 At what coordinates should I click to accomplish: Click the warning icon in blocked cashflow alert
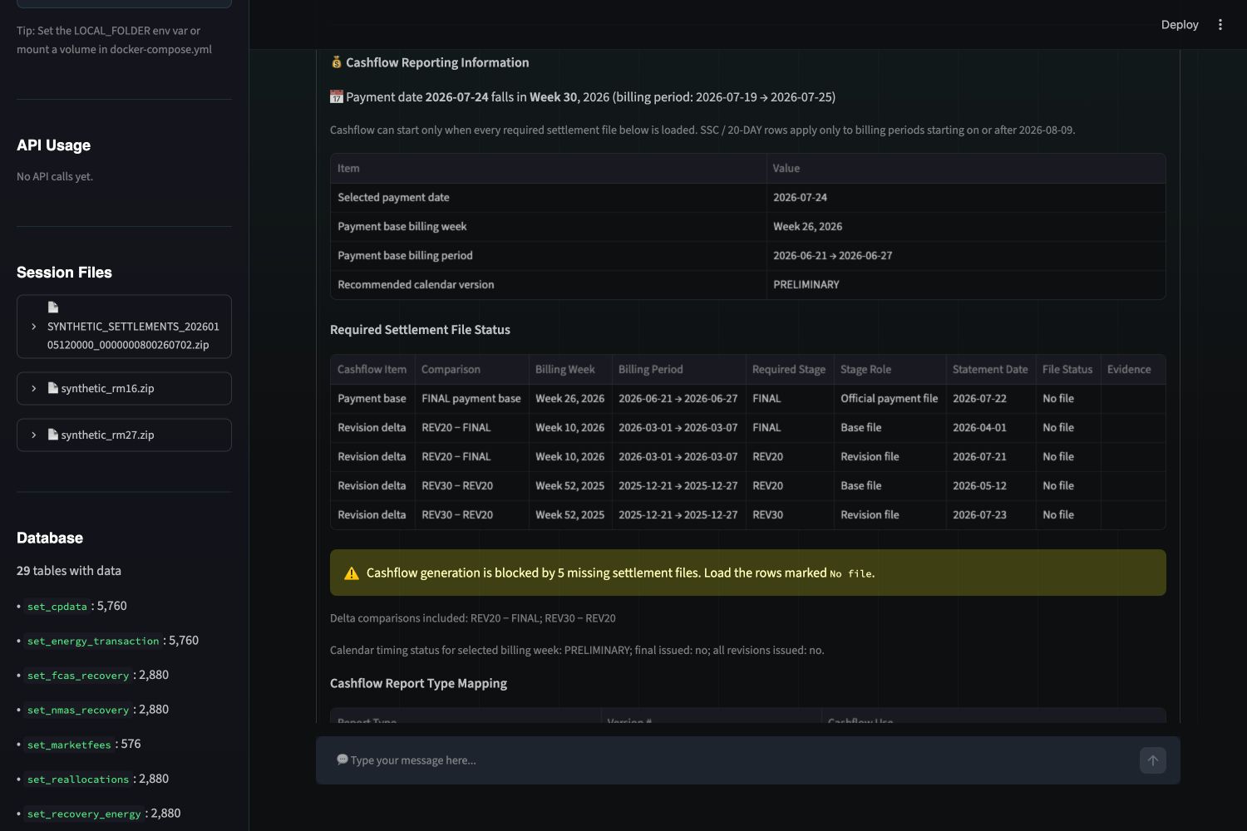click(352, 573)
